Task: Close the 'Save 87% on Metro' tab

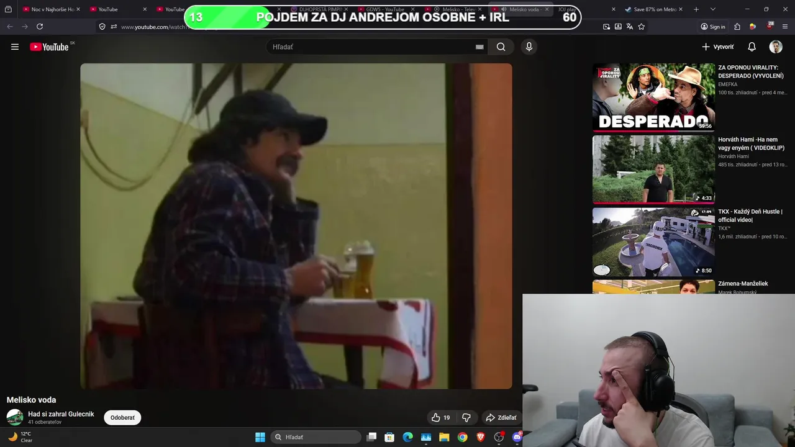Action: point(681,9)
